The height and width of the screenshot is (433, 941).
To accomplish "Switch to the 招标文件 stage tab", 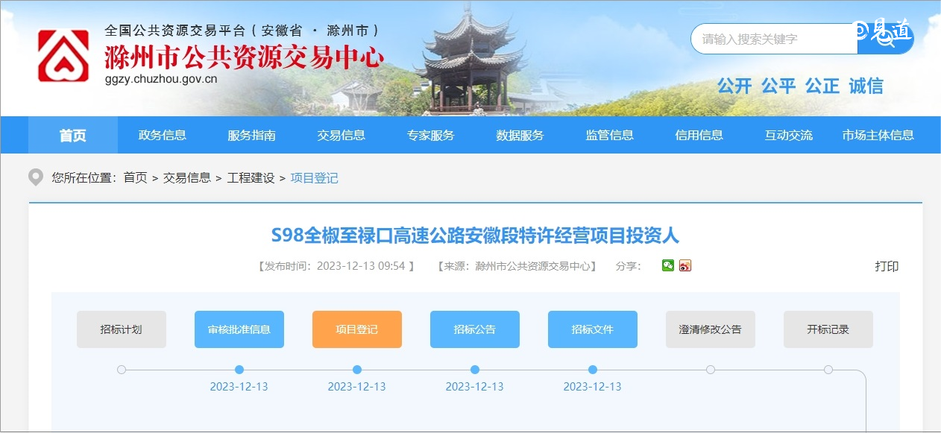I will coord(593,329).
